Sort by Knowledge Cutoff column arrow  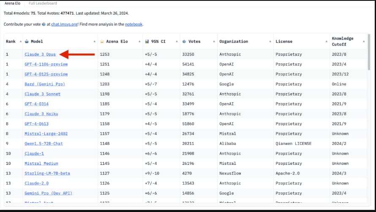tap(364, 41)
